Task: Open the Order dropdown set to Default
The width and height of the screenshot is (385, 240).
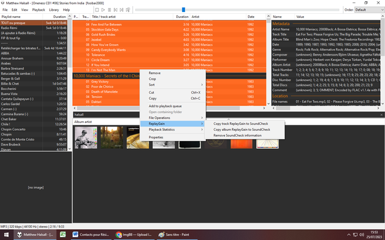Action: [x=369, y=10]
